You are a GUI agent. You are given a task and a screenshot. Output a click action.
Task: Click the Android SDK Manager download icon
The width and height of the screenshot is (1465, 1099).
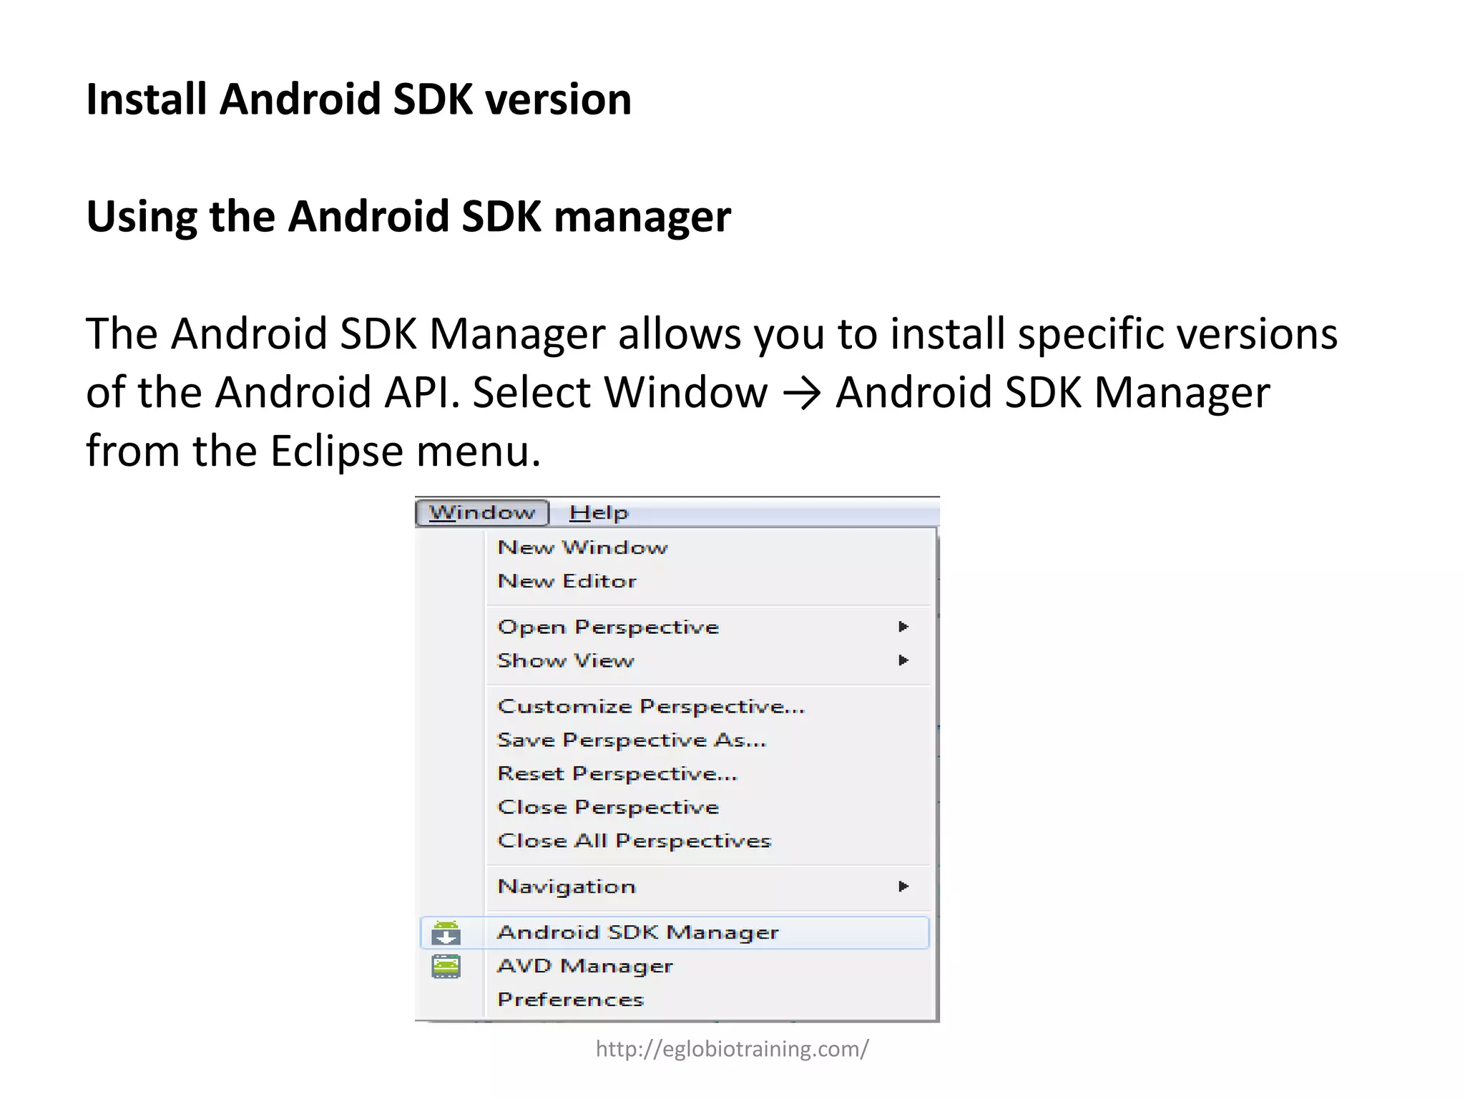click(446, 933)
